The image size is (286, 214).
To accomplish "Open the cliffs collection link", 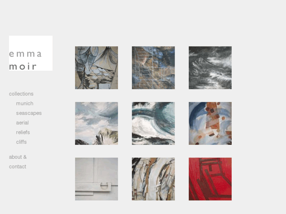I will 21,142.
